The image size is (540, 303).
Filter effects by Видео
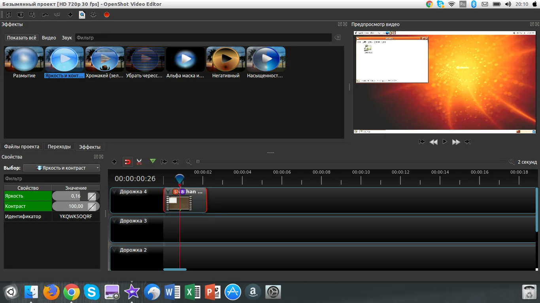pos(49,38)
